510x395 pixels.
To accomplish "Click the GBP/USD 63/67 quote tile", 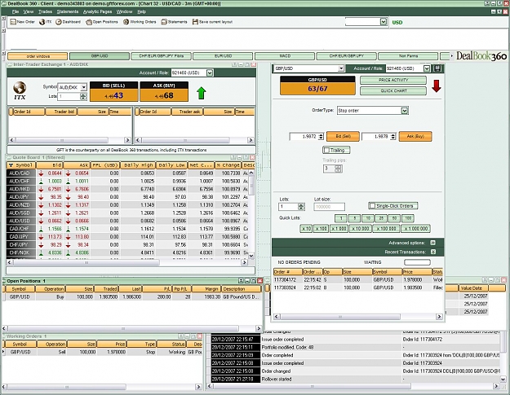I will pos(317,86).
